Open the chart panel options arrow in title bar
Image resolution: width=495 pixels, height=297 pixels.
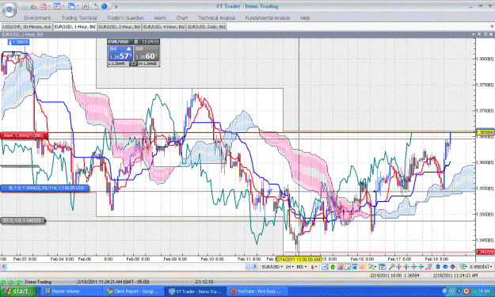tap(474, 34)
